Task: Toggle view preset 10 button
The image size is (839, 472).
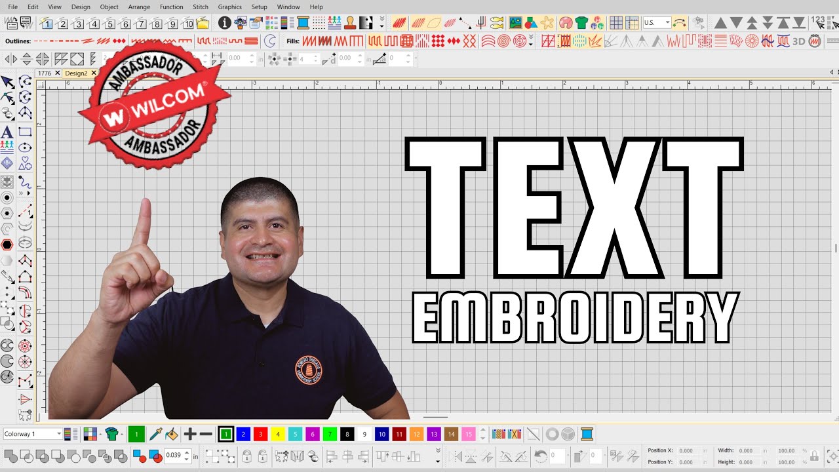Action: (x=188, y=24)
